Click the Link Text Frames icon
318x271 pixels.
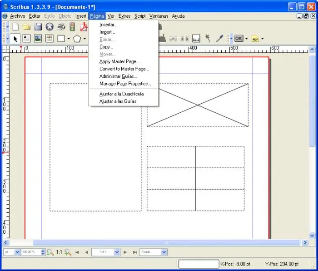pyautogui.click(x=173, y=39)
